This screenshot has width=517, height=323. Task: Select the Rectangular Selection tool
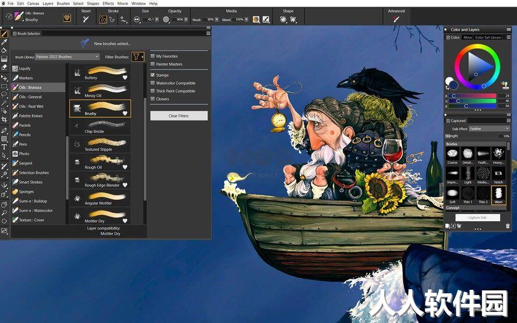tap(4, 86)
